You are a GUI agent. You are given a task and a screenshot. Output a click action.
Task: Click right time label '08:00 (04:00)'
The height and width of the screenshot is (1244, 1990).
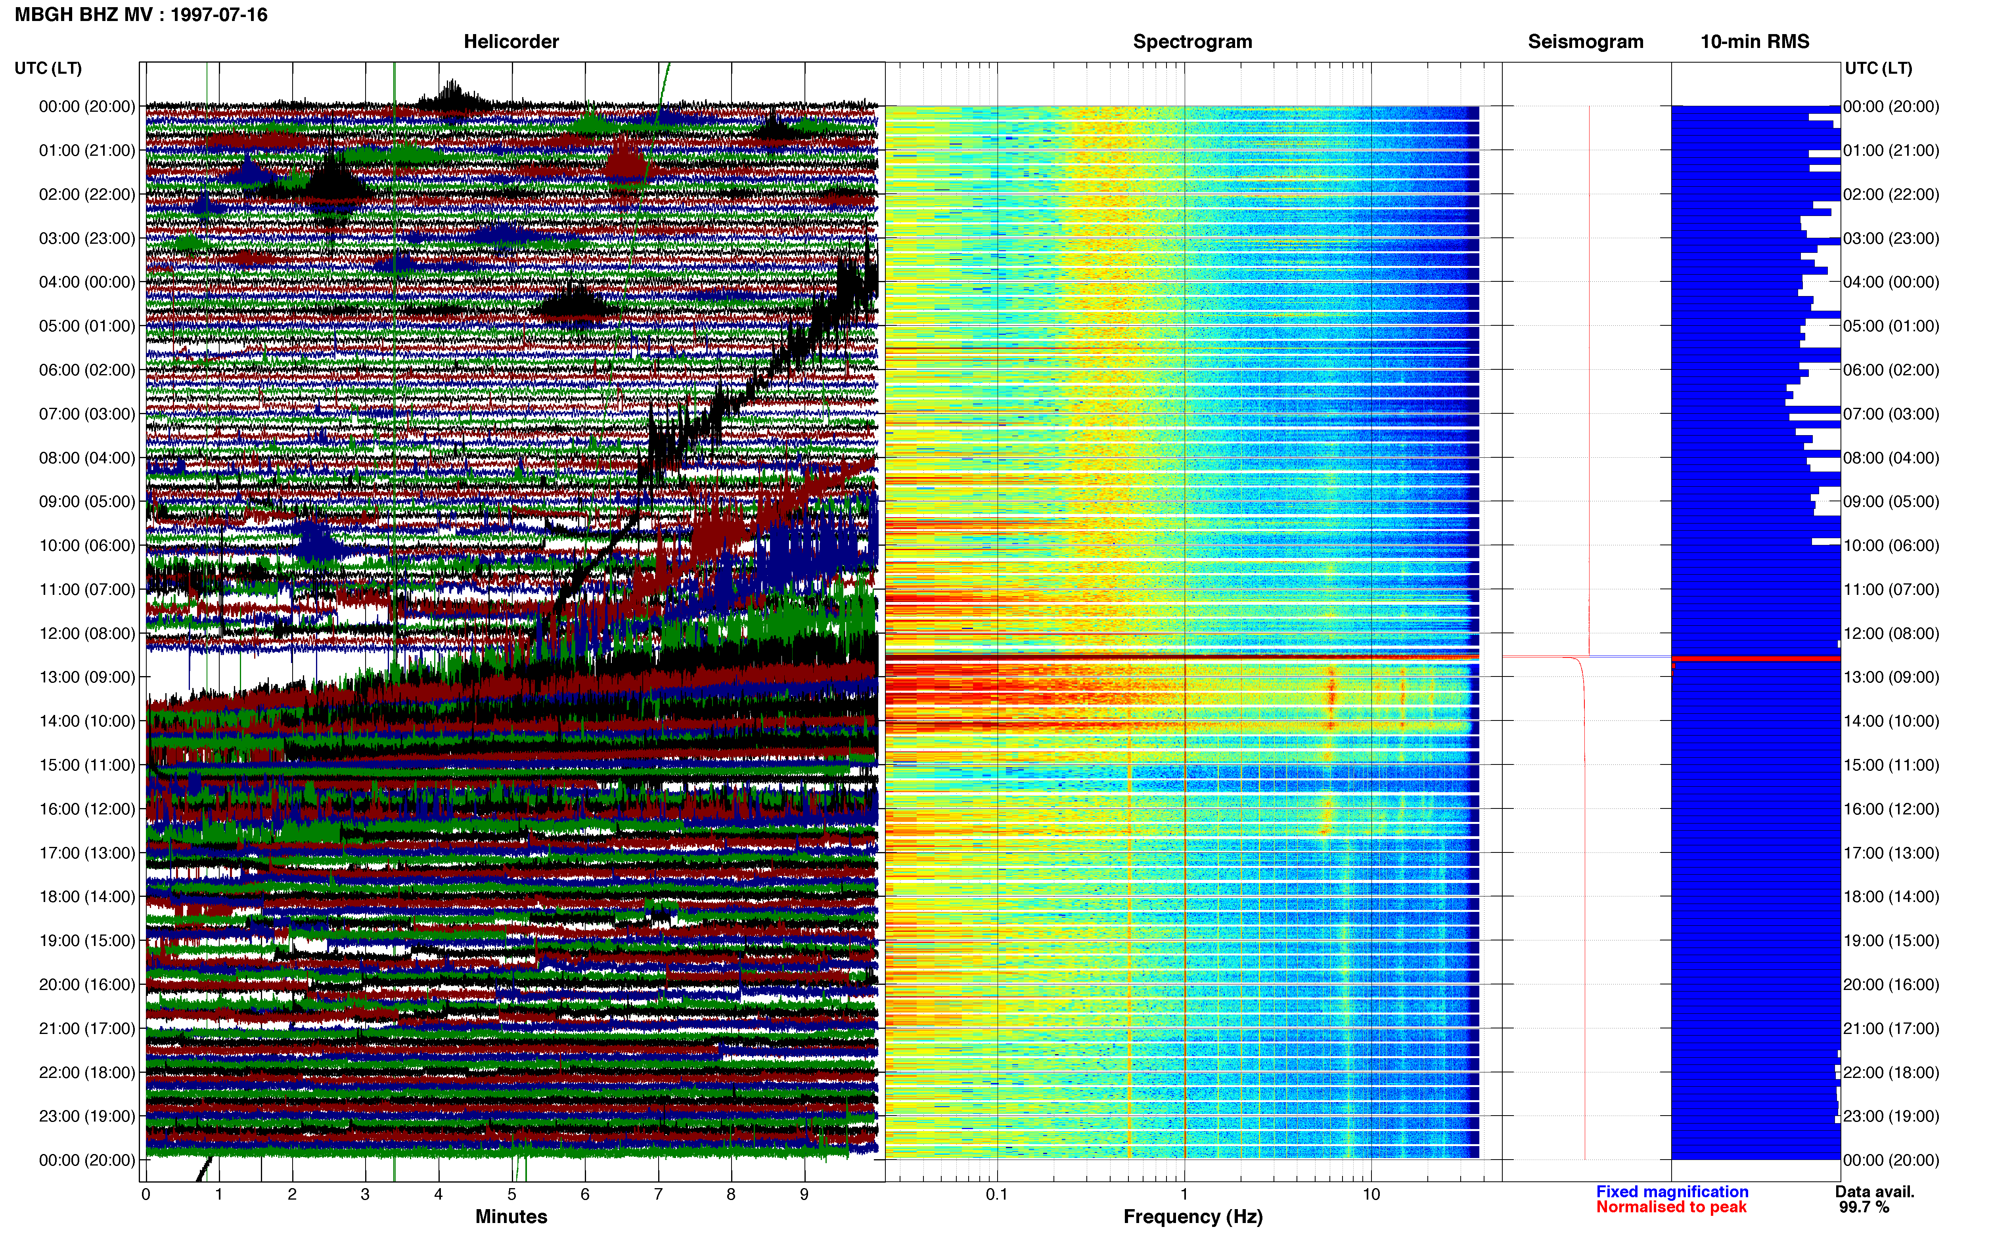tap(1891, 457)
